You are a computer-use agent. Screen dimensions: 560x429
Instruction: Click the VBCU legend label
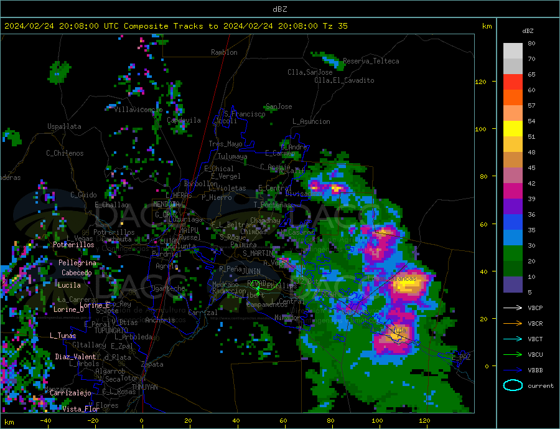coord(535,355)
